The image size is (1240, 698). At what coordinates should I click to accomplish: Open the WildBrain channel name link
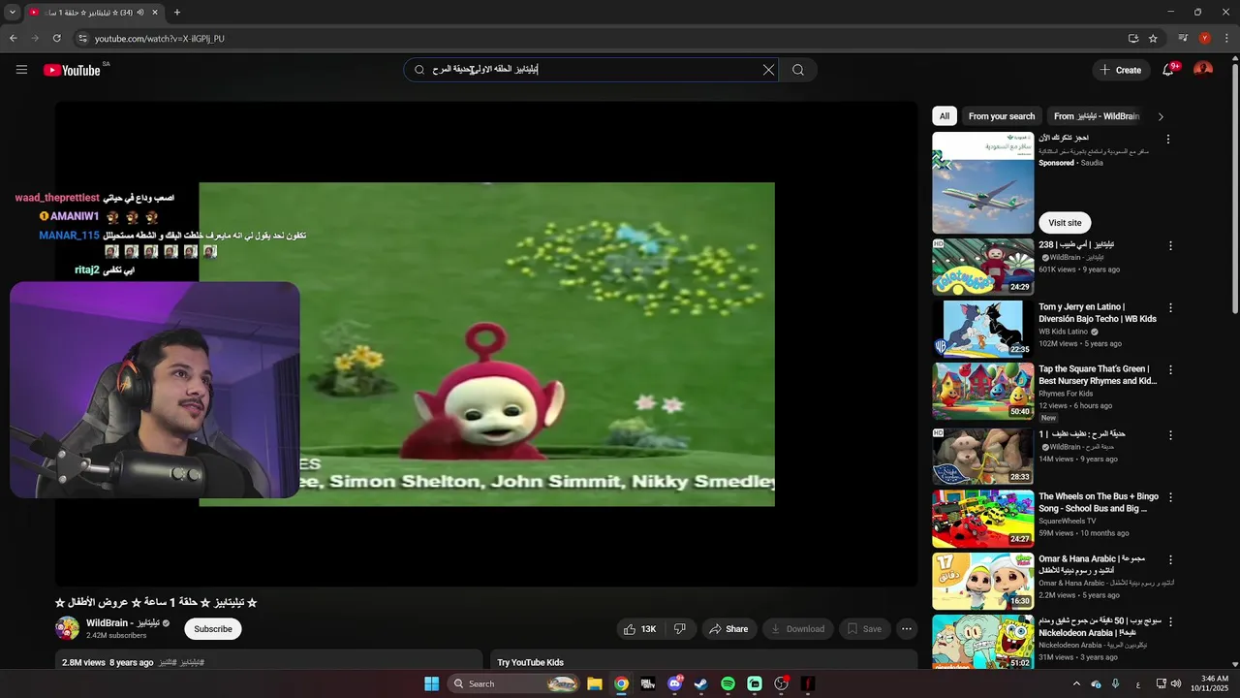123,622
